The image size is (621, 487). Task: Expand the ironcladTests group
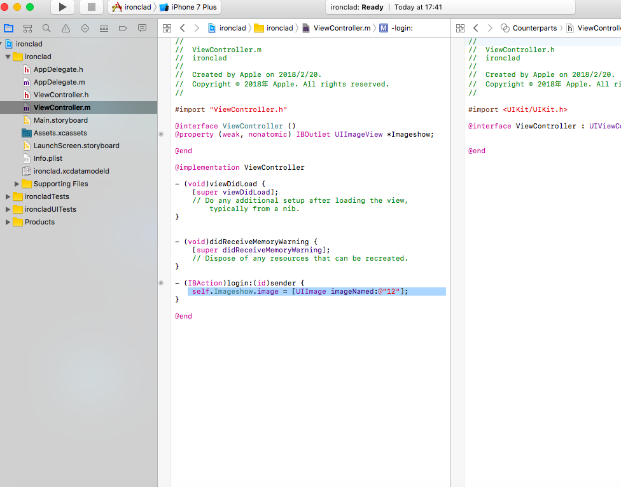click(x=8, y=196)
